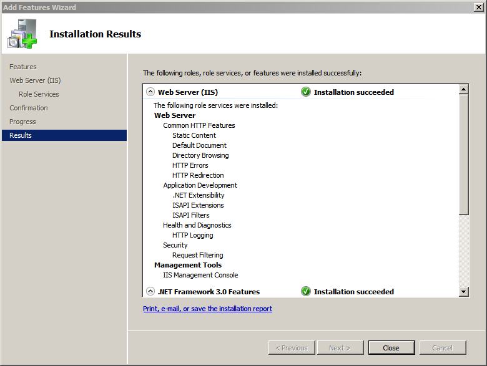Click the Security entry

click(175, 245)
